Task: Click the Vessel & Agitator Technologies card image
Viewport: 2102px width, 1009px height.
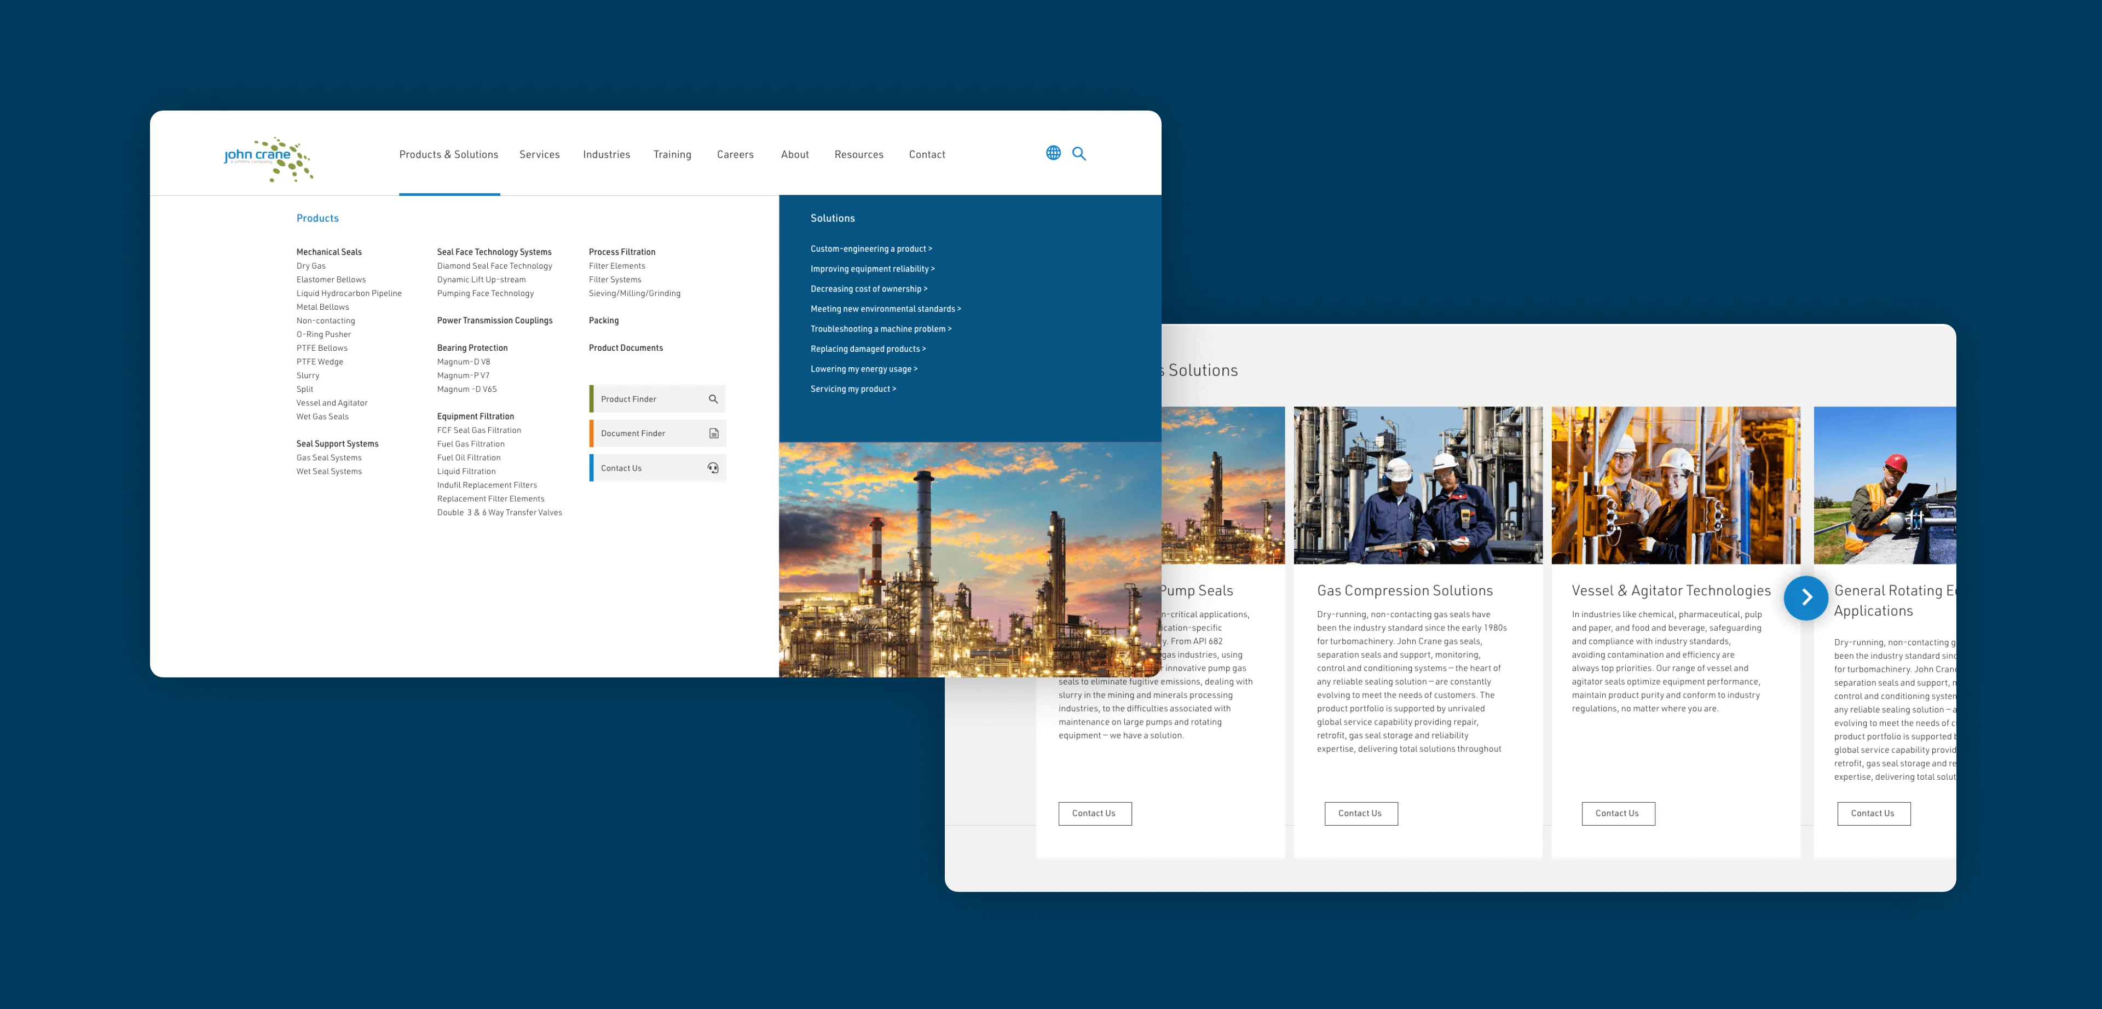Action: point(1675,484)
